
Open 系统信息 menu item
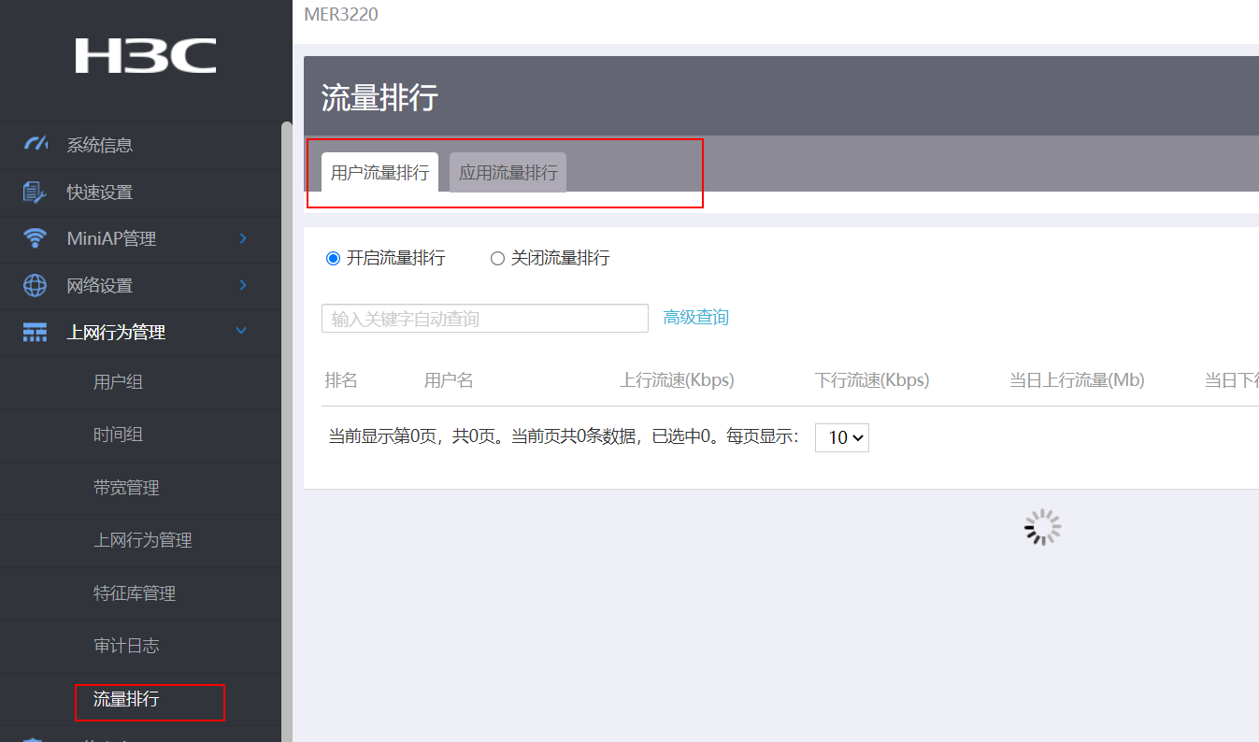click(x=140, y=145)
